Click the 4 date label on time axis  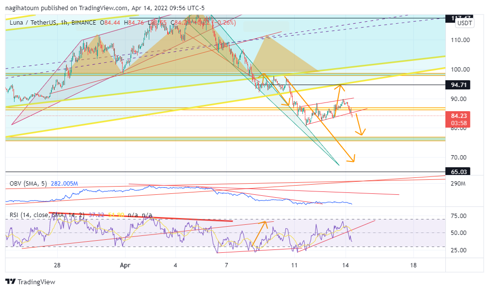[x=175, y=265]
